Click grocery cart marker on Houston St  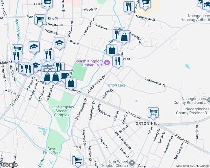click(x=40, y=20)
